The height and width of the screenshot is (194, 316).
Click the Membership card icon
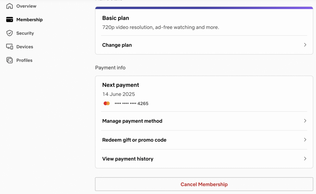coord(10,19)
